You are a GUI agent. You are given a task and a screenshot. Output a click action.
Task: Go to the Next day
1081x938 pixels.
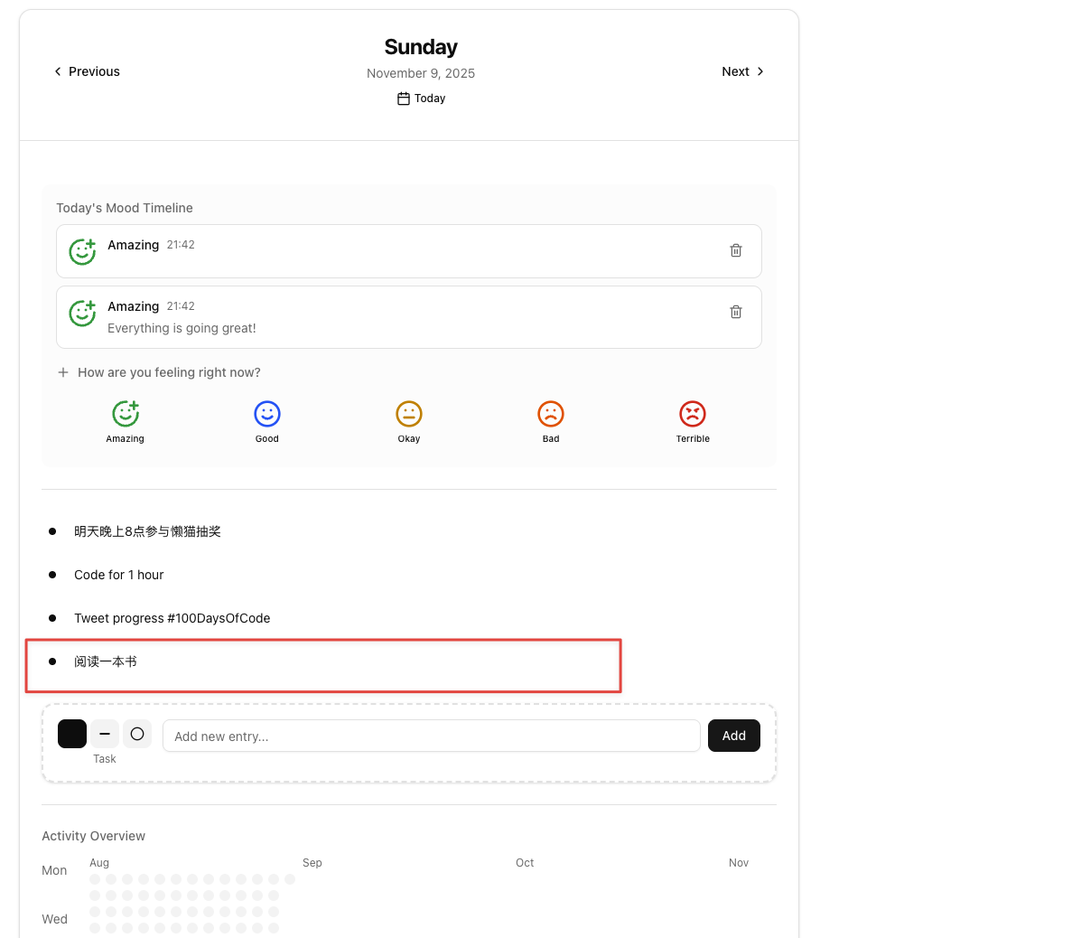tap(742, 71)
